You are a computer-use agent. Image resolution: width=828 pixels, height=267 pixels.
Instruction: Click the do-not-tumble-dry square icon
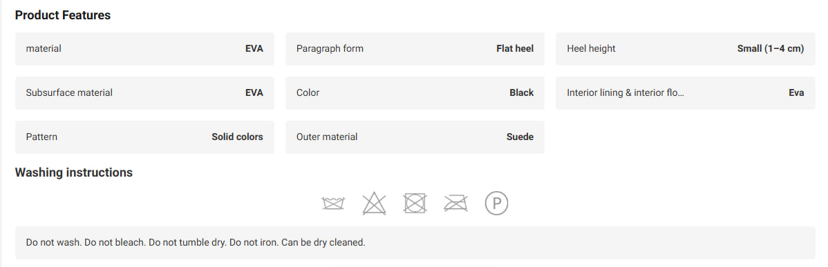point(415,204)
